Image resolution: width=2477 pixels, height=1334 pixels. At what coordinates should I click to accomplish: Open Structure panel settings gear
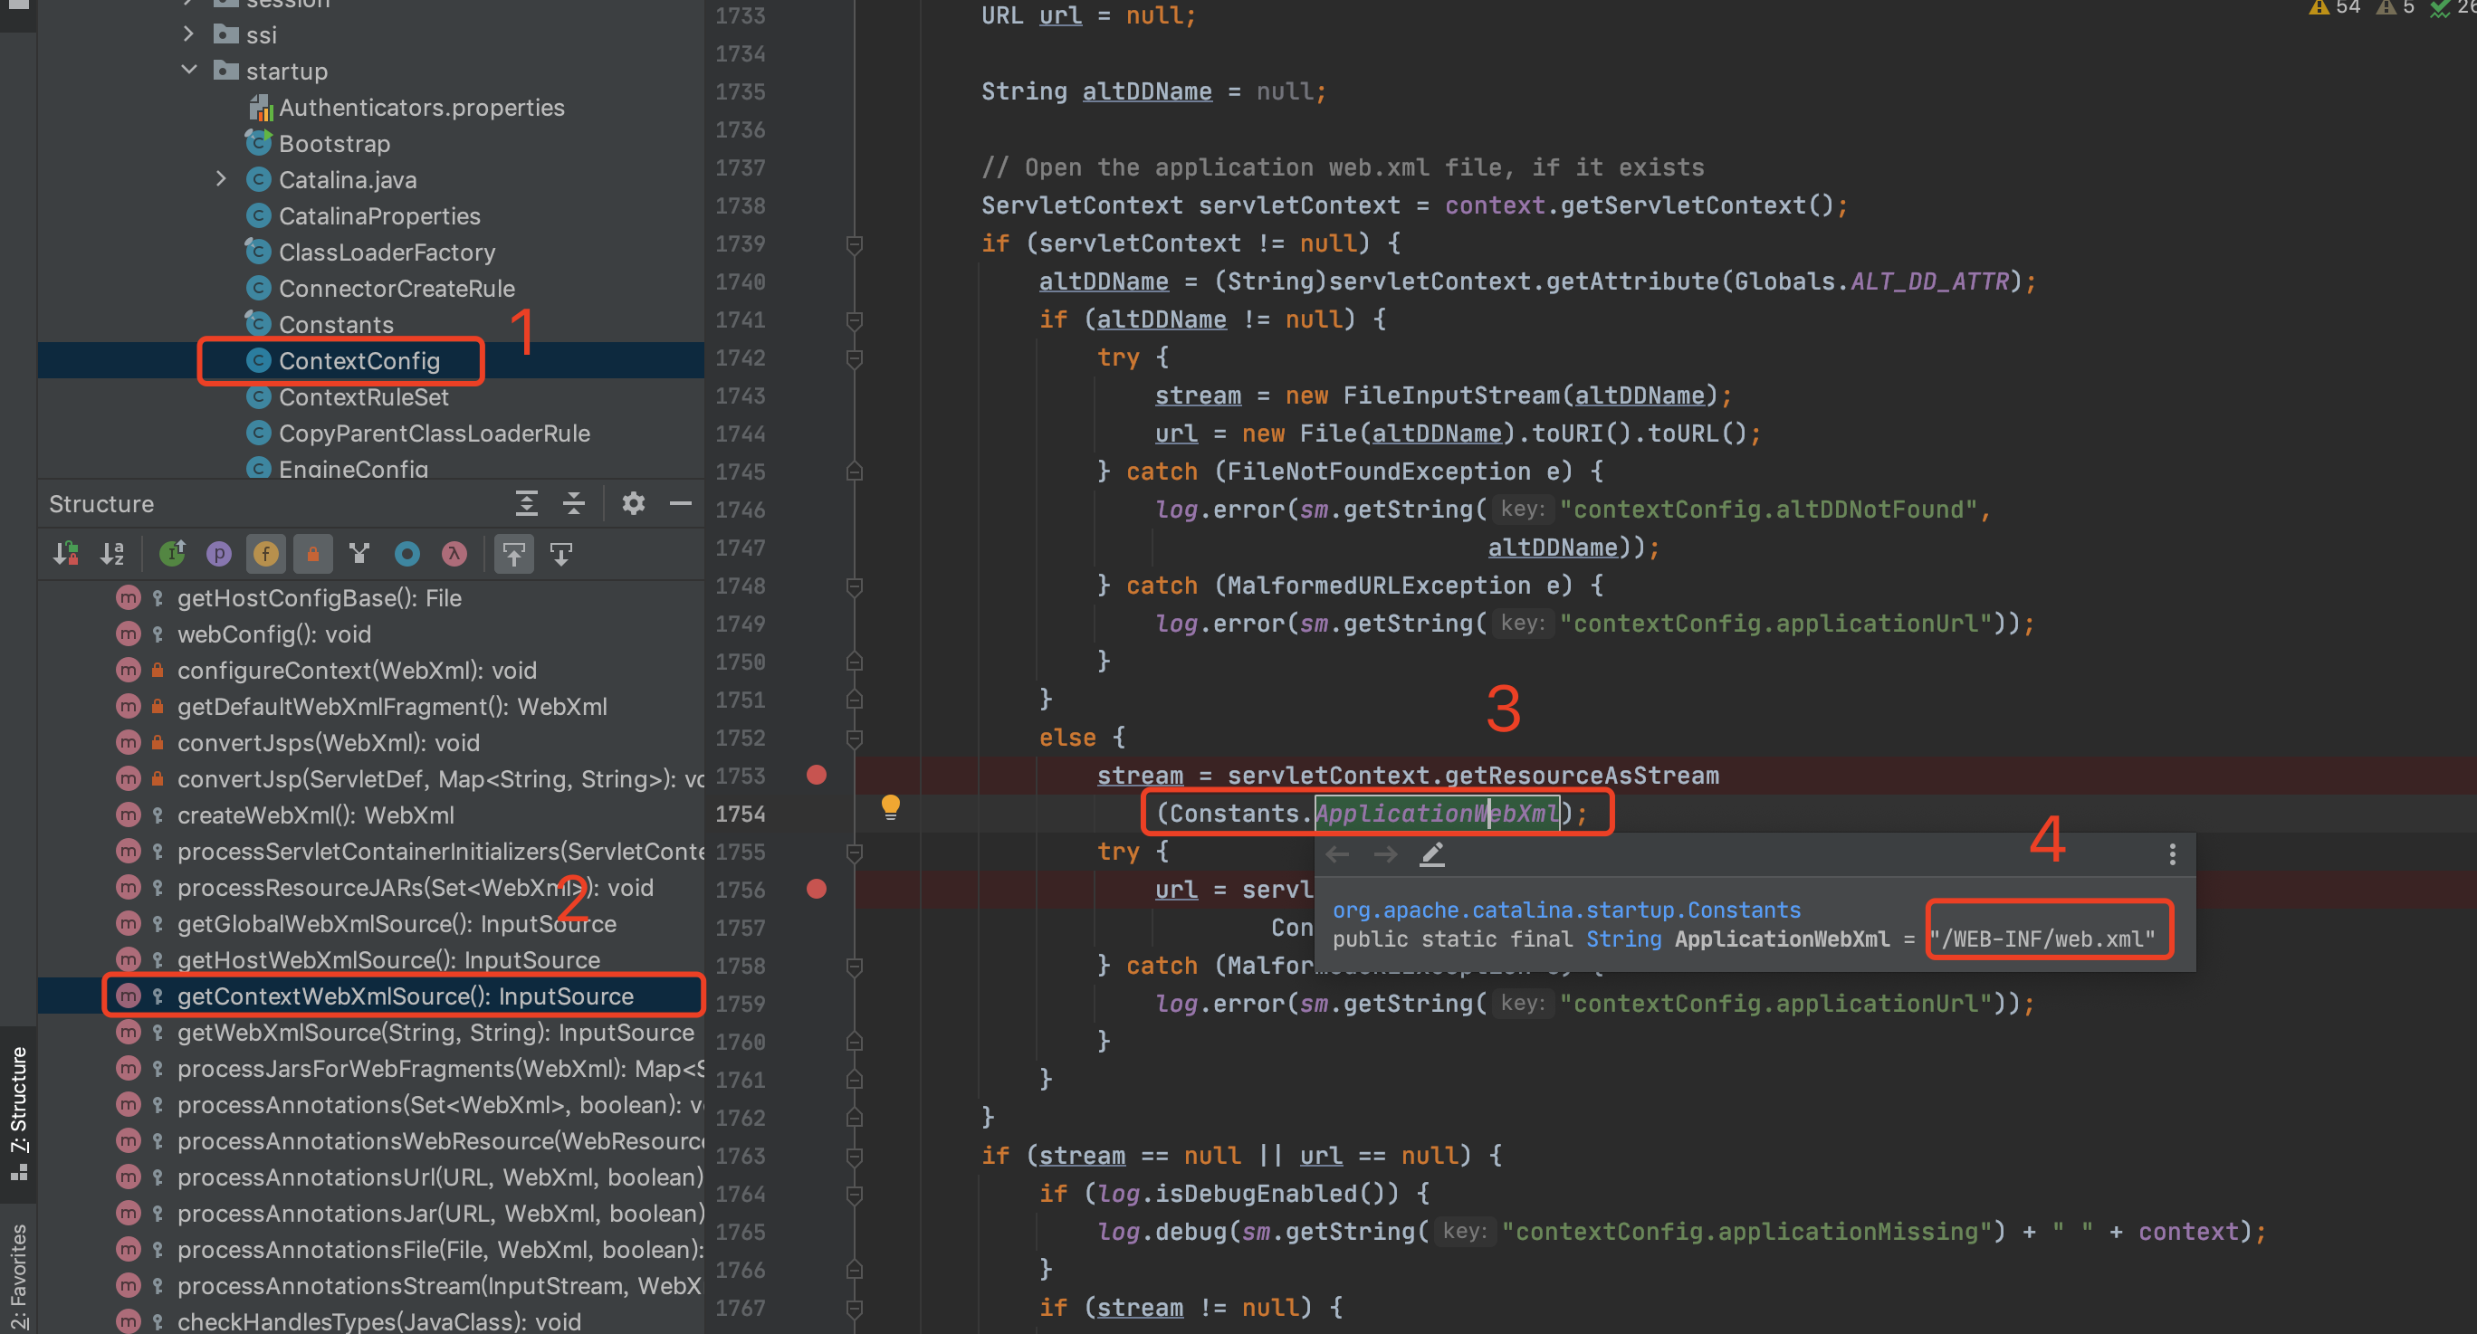633,502
